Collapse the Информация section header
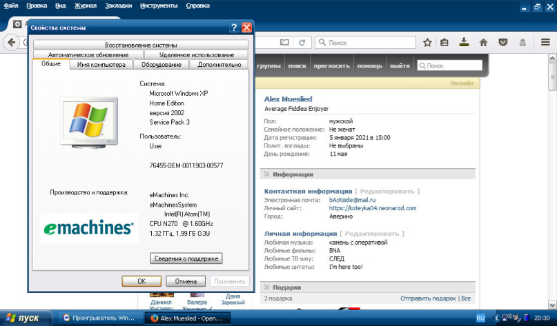 click(367, 174)
